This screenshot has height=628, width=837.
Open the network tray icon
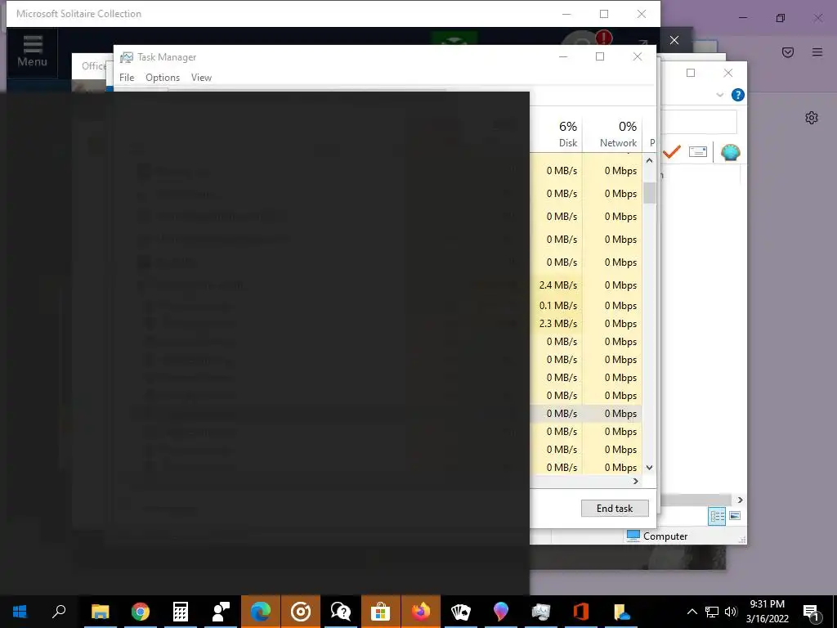tap(712, 612)
